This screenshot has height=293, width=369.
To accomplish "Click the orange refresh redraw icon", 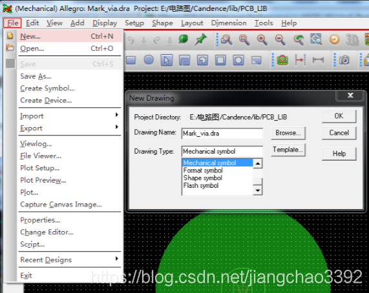I will click(x=334, y=39).
